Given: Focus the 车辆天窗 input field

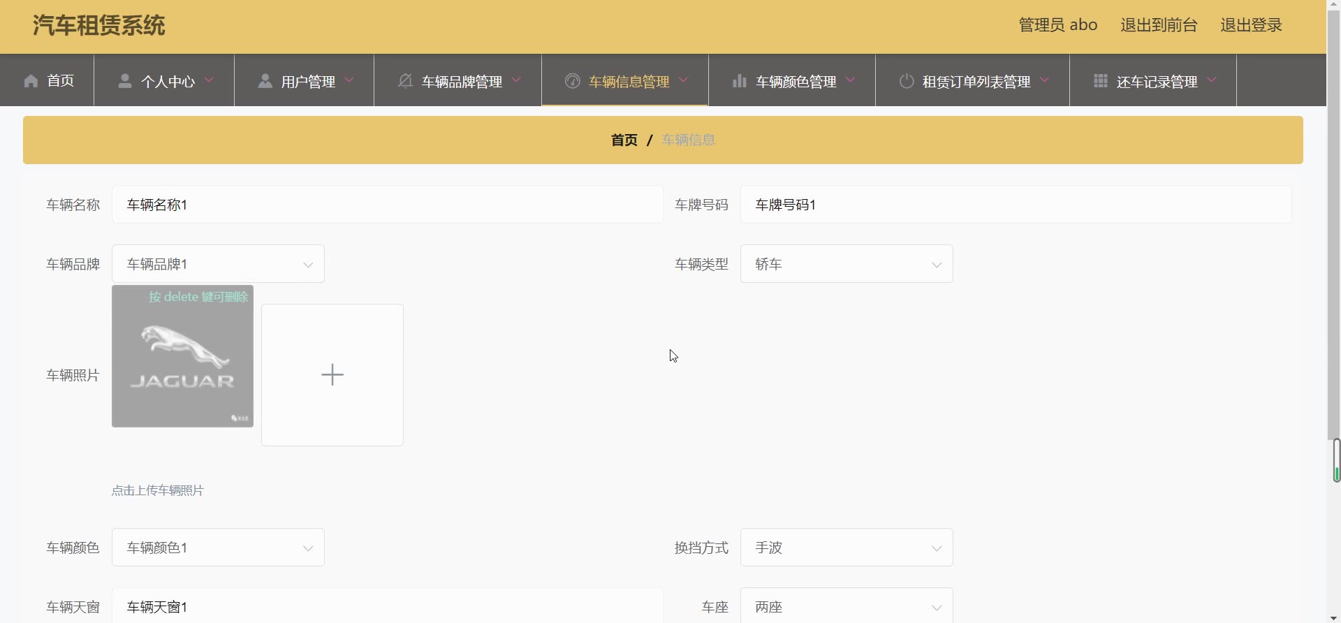Looking at the screenshot, I should [x=388, y=606].
